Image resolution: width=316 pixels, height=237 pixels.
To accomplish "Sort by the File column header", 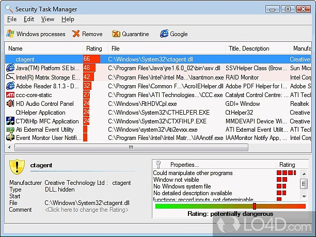I will (x=166, y=49).
